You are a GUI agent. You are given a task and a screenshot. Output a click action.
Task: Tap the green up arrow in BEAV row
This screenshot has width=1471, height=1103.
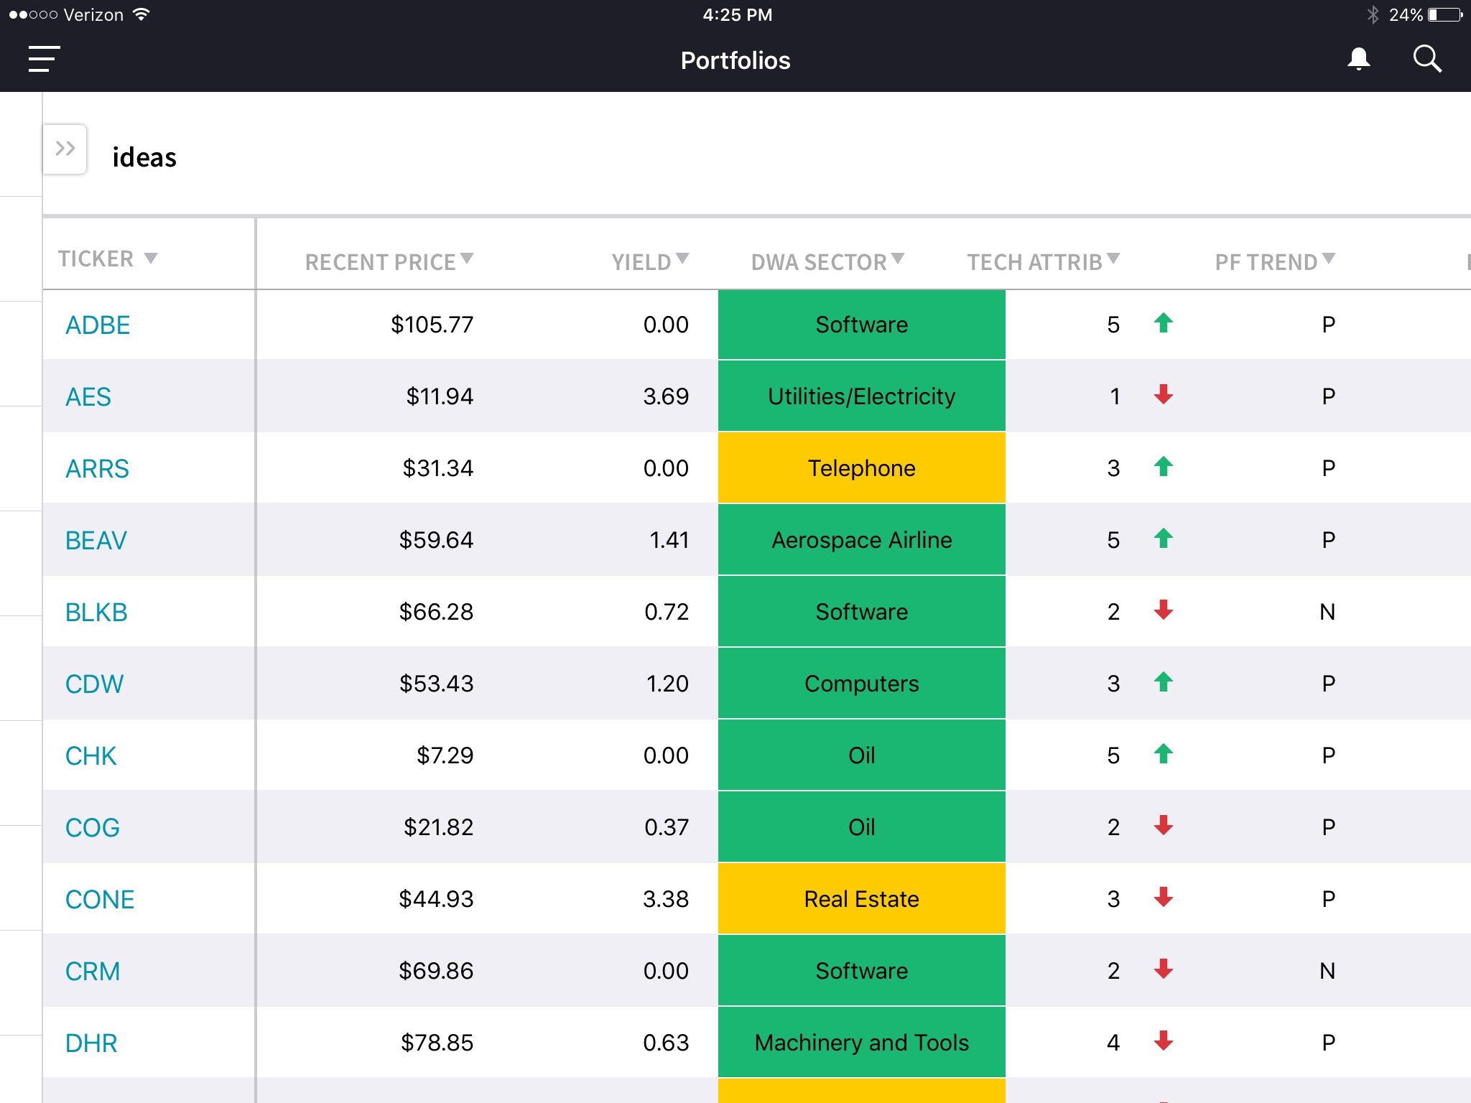click(1164, 539)
